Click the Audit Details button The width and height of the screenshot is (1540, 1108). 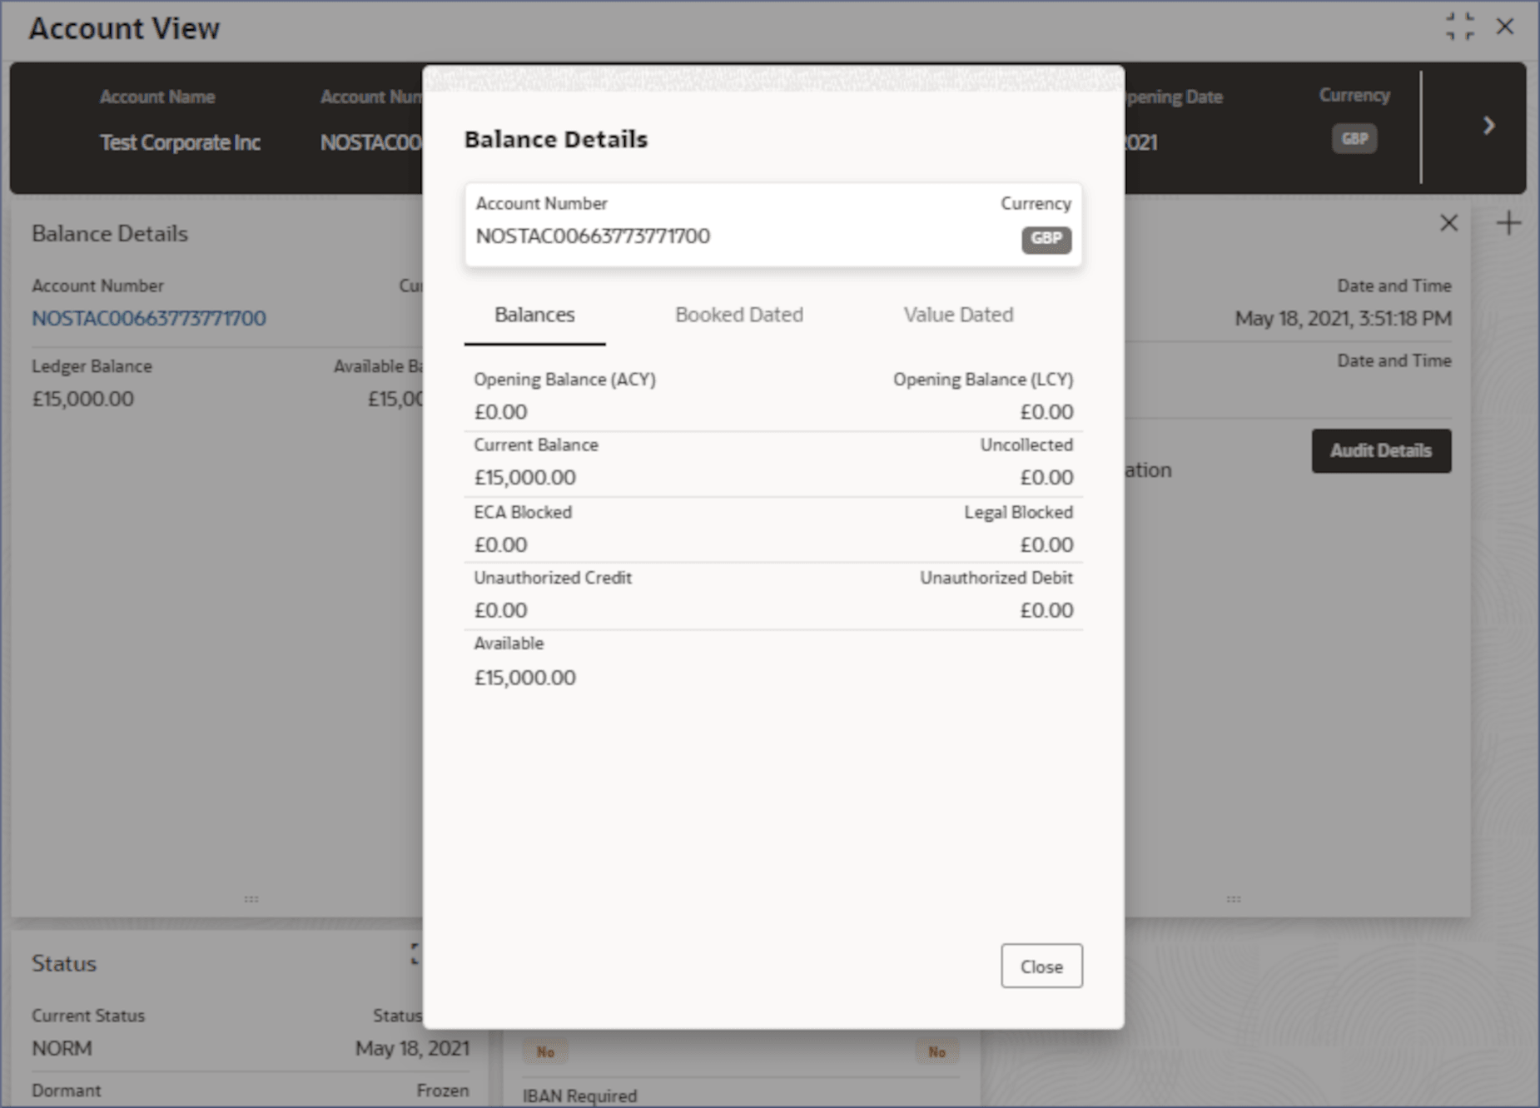pos(1381,451)
